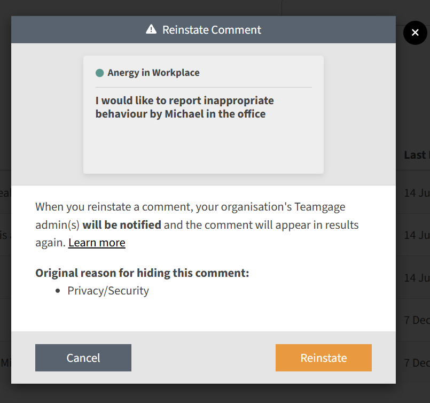Screen dimensions: 430x403
Task: Click the 'Reinstate Comment' dialog title
Action: point(212,29)
